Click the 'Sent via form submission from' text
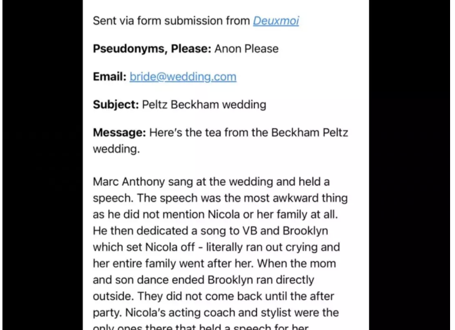The width and height of the screenshot is (455, 330). pyautogui.click(x=171, y=21)
